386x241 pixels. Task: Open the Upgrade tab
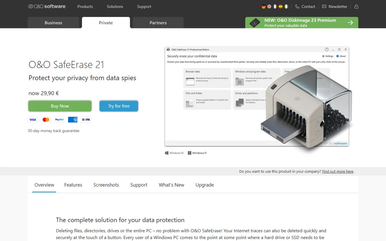point(205,185)
